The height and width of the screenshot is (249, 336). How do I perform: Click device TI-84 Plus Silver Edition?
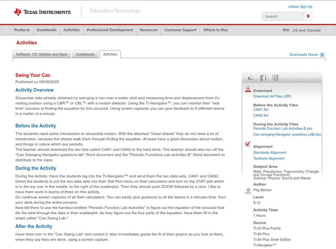pyautogui.click(x=272, y=240)
